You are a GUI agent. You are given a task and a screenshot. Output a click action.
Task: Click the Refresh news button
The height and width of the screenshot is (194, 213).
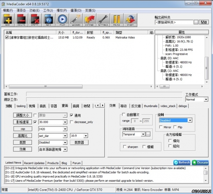[x=182, y=162]
